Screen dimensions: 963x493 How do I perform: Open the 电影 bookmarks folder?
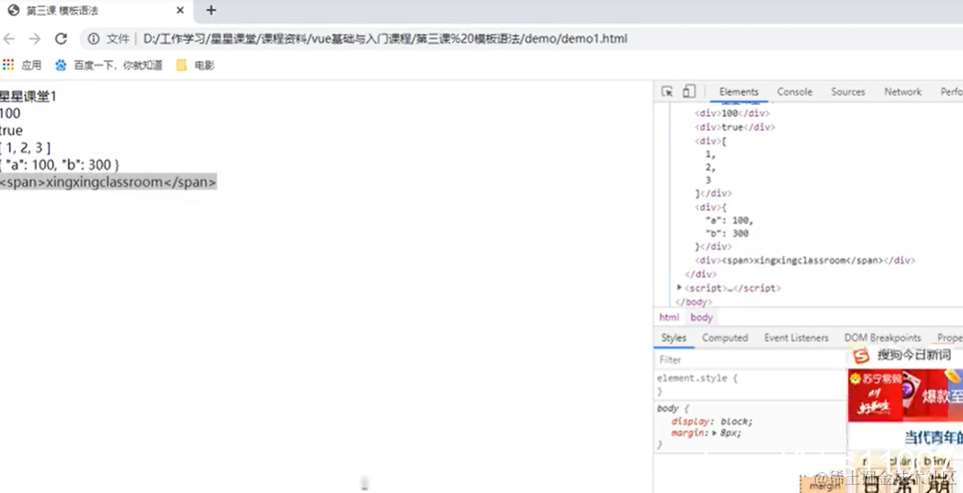coord(196,66)
